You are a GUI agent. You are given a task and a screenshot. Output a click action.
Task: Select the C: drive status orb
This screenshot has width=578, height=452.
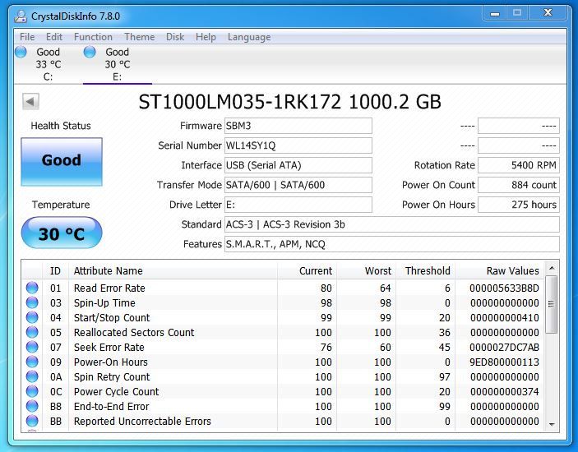coord(21,52)
